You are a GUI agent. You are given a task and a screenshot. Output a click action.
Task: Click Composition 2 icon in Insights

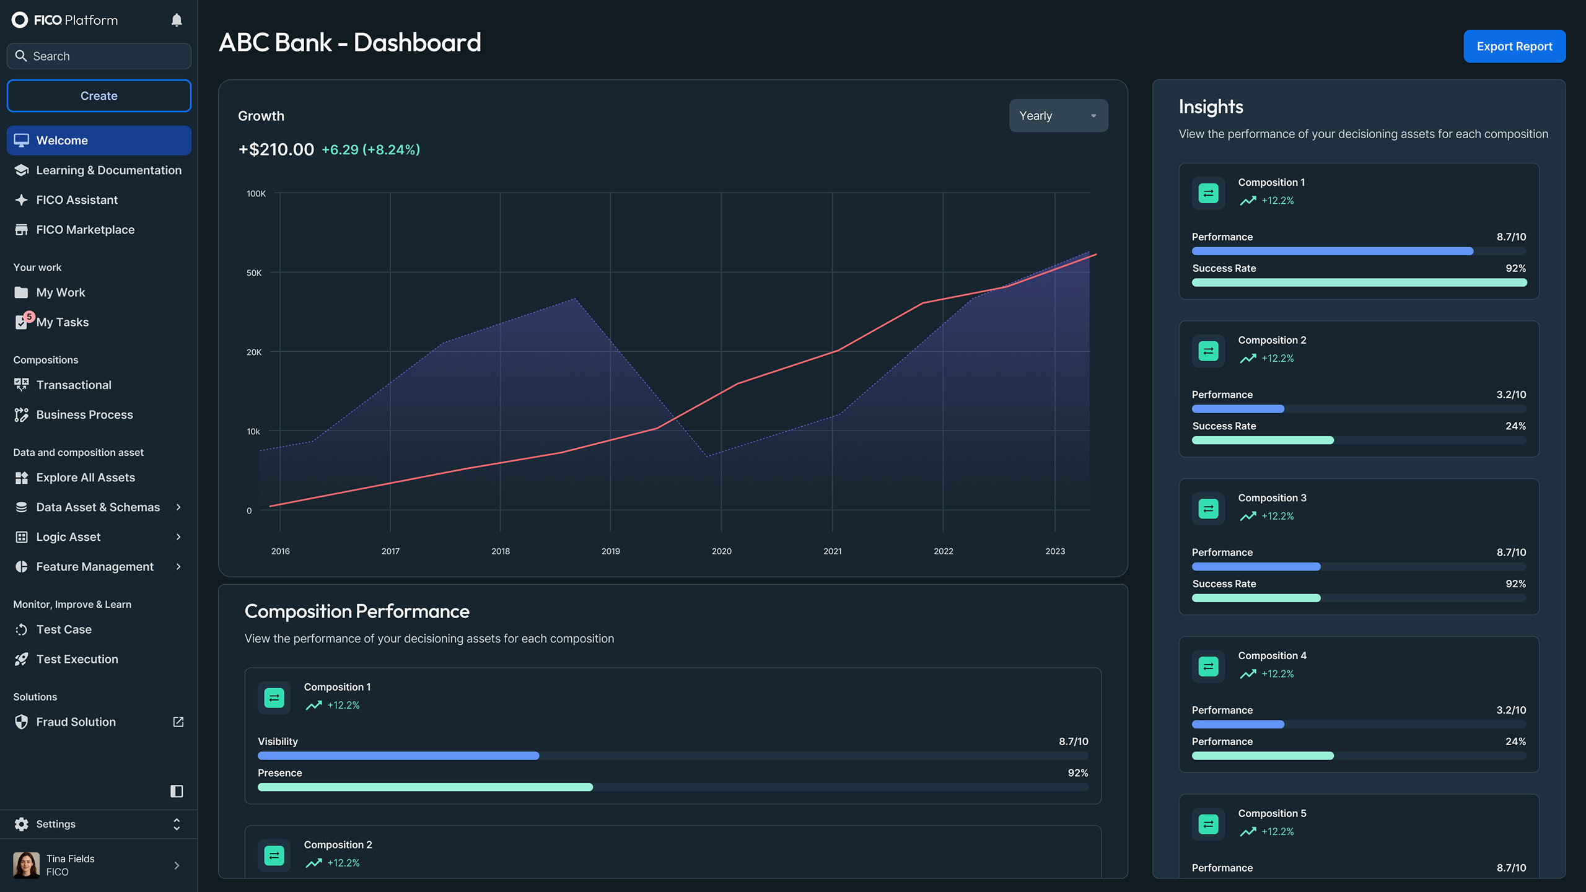(x=1208, y=351)
